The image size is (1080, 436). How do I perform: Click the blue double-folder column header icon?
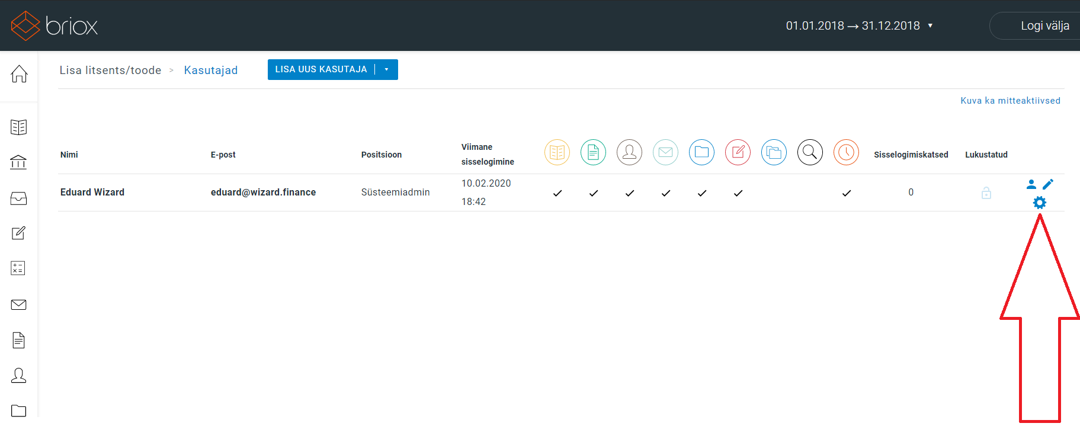pos(774,153)
